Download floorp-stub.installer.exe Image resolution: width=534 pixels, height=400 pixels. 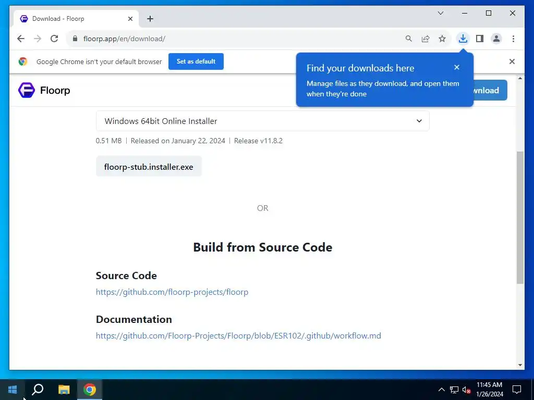click(x=149, y=167)
